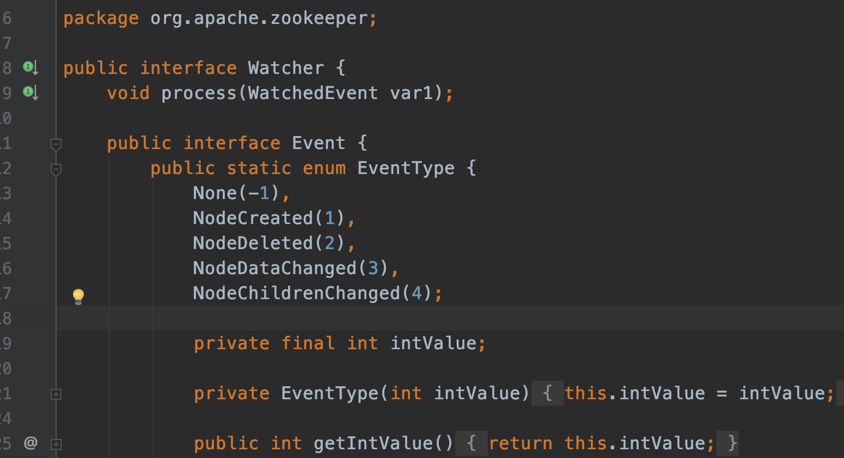Screen dimensions: 844x458
Task: Click 'EventType' in the enum declaration
Action: click(406, 168)
